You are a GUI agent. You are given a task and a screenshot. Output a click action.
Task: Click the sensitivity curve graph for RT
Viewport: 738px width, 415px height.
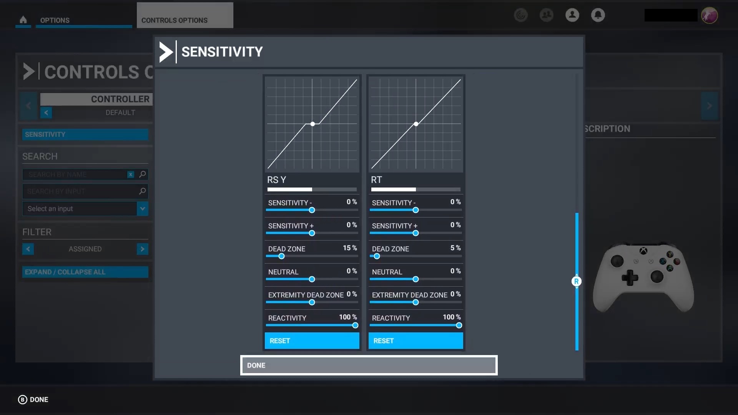pyautogui.click(x=416, y=124)
